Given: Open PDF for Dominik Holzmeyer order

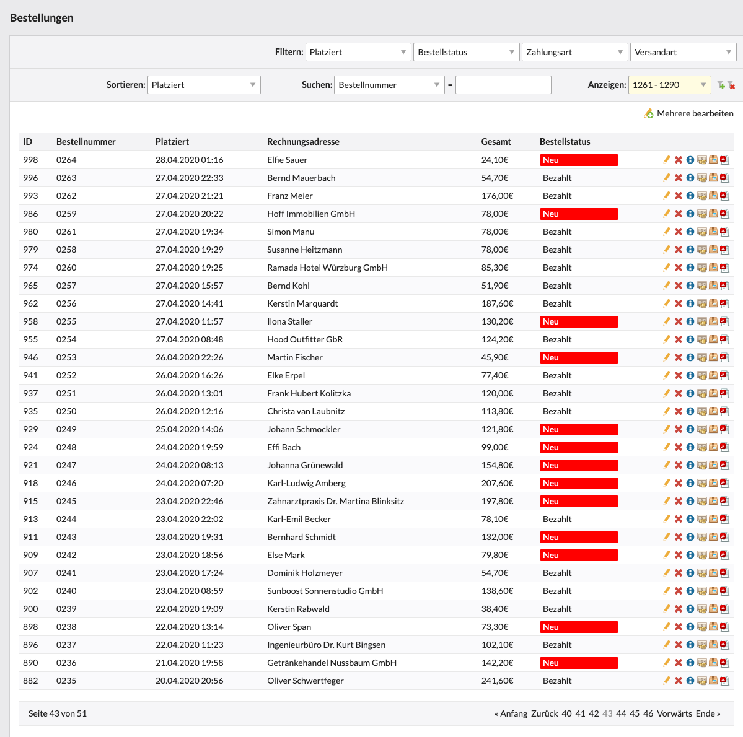Looking at the screenshot, I should [x=724, y=573].
